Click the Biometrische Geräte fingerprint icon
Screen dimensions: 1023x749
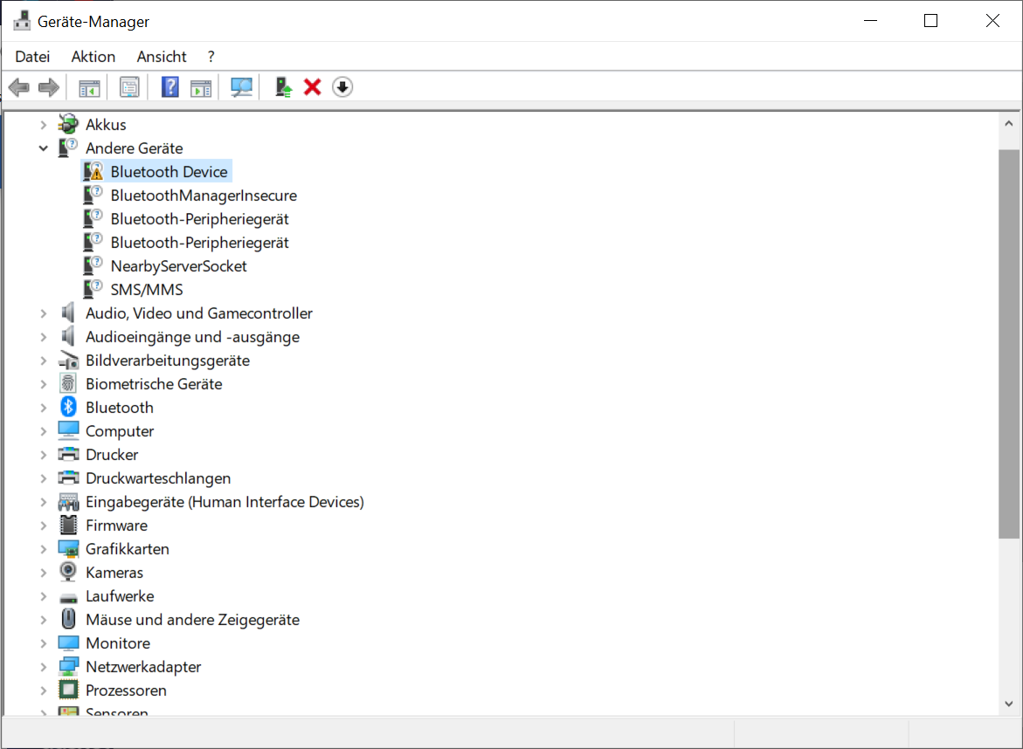click(68, 383)
